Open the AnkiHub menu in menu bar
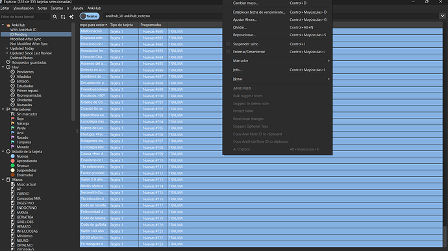Screen dimensions: 448x251 click(x=94, y=8)
